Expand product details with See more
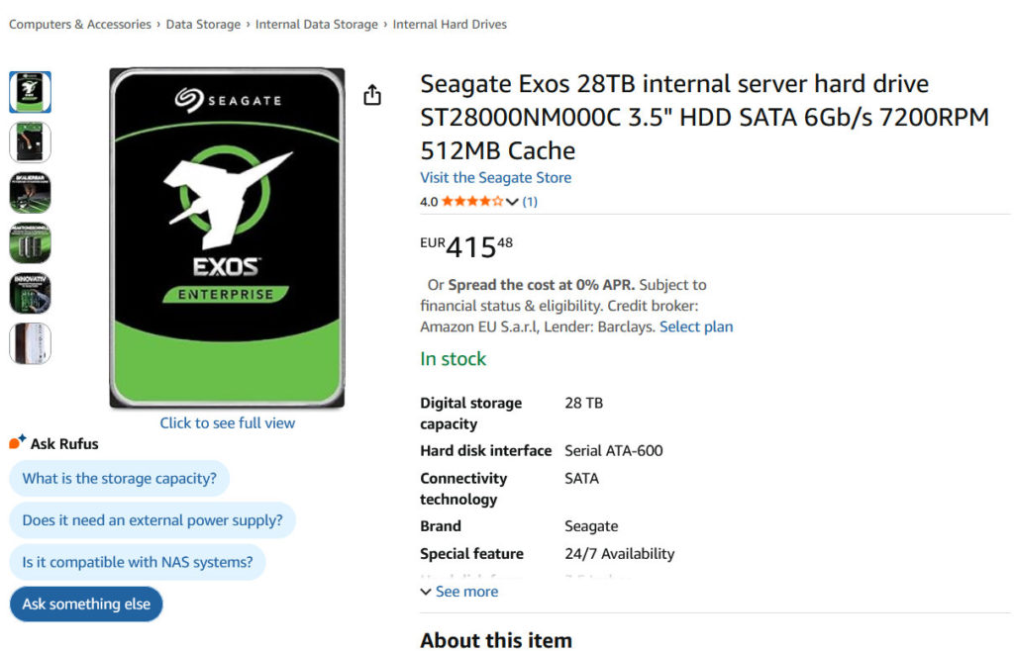Image resolution: width=1014 pixels, height=651 pixels. pos(459,592)
